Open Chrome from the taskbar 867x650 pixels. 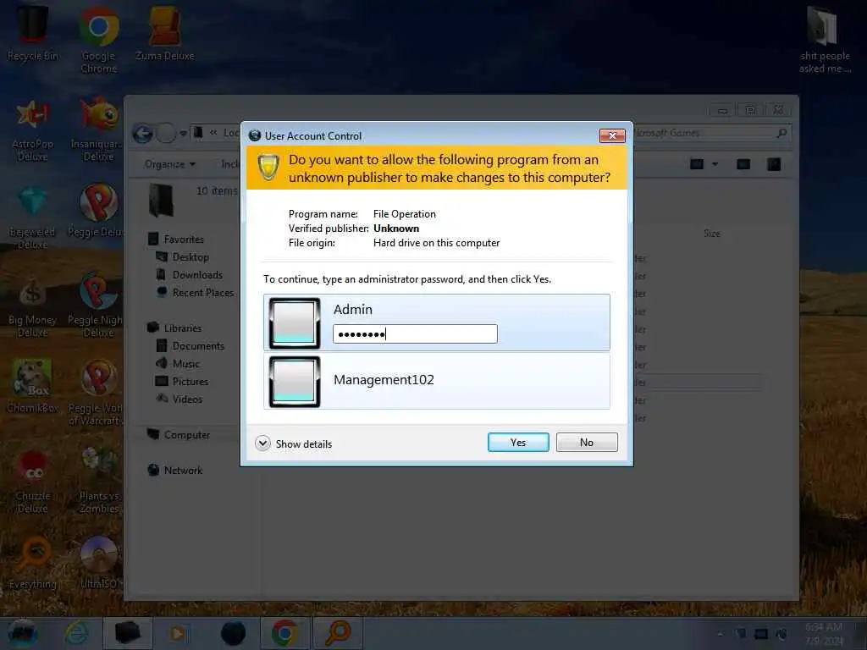tap(284, 633)
